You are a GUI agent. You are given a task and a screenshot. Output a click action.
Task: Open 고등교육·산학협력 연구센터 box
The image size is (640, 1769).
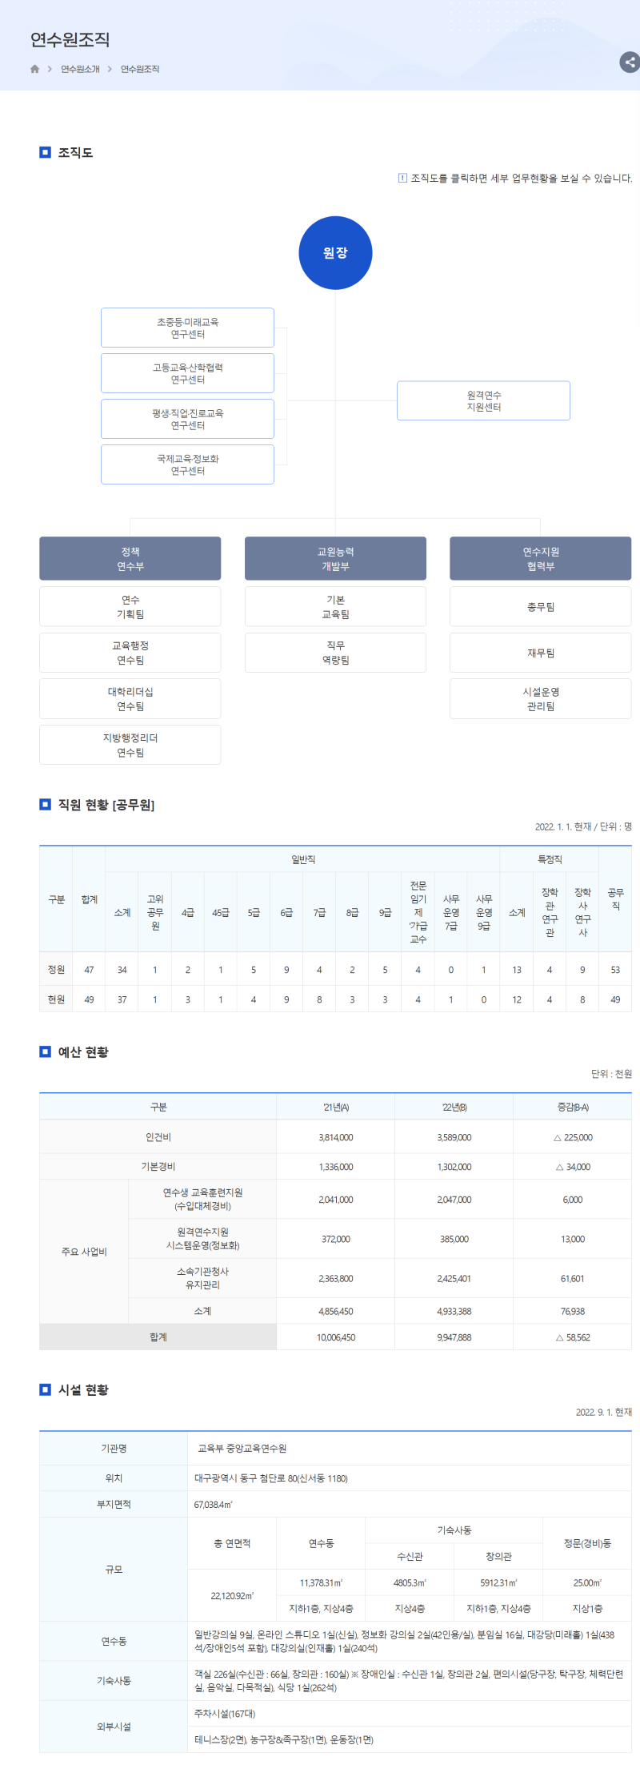click(x=187, y=374)
